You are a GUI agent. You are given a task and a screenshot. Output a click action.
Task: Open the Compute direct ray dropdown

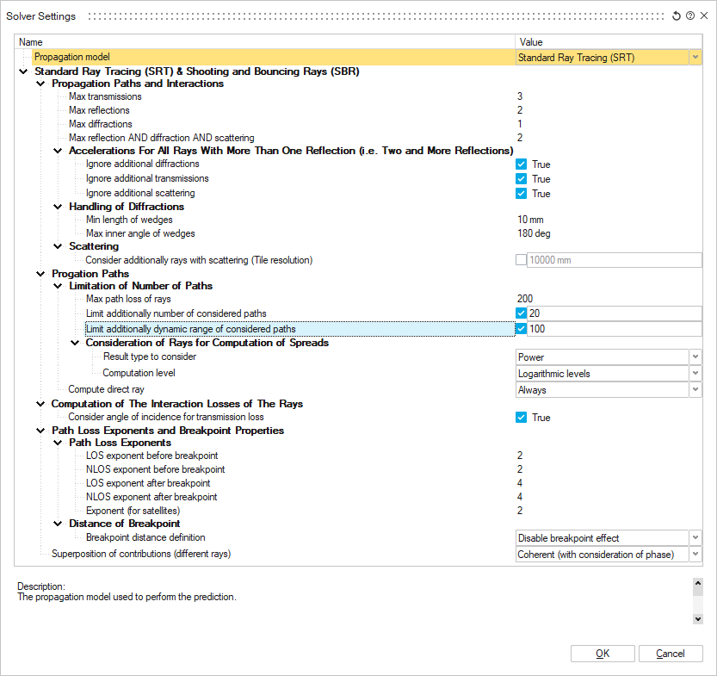tap(695, 390)
